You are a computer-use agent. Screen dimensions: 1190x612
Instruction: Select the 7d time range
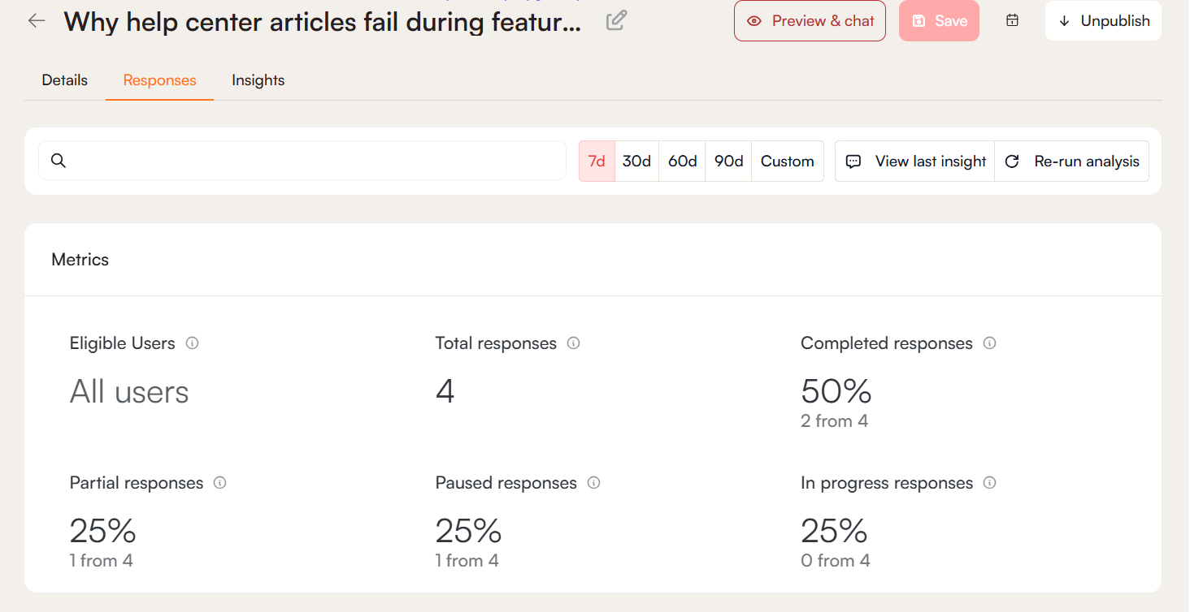pos(597,162)
